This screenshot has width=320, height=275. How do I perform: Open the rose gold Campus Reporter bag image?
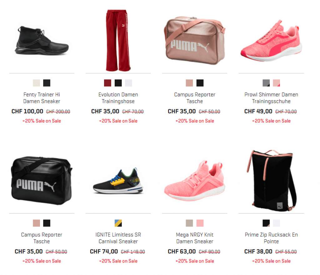click(195, 40)
